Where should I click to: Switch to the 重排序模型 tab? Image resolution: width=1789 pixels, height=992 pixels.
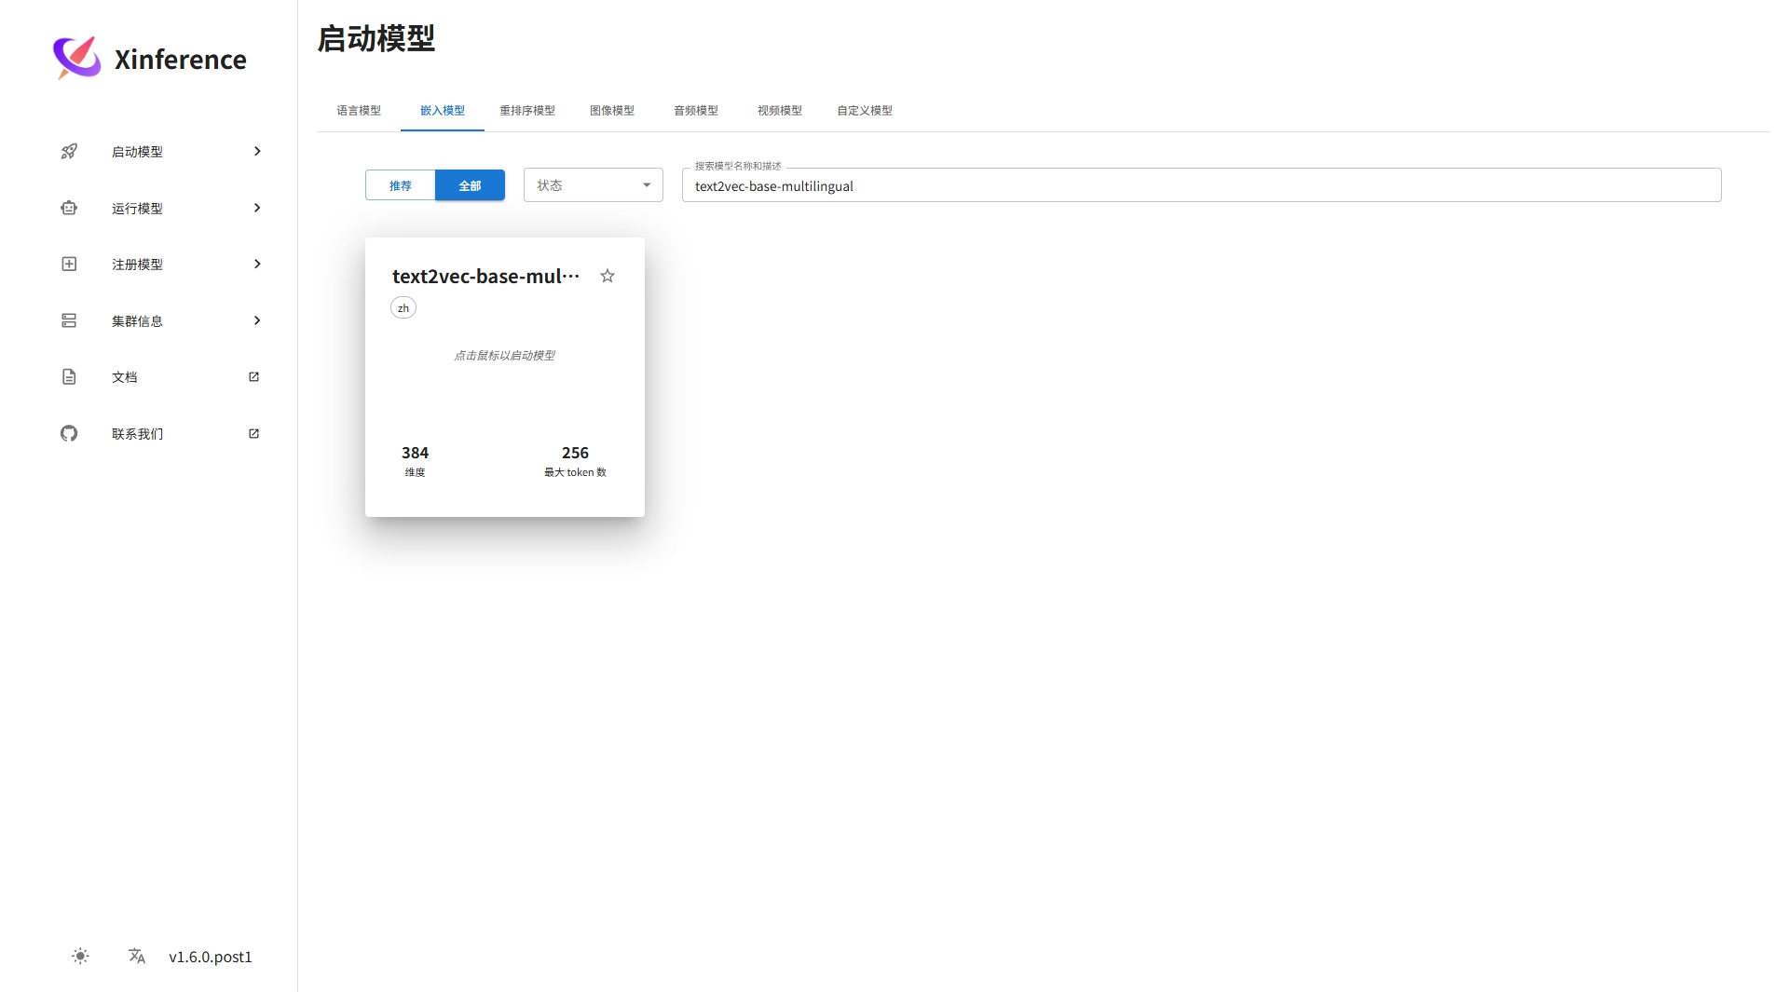click(x=527, y=111)
